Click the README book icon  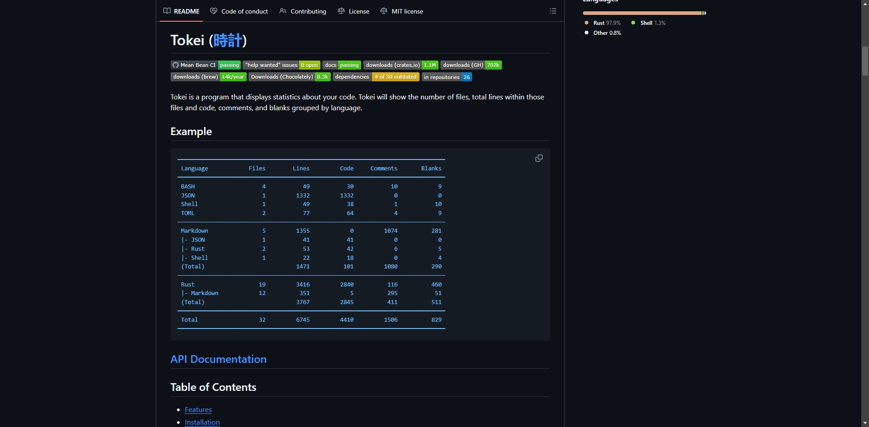[x=167, y=11]
